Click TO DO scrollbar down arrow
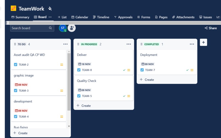Screen dimensions: 221x138 pos(69,126)
